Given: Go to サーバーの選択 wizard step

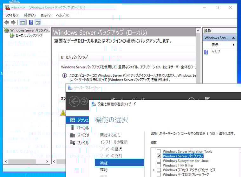Looking at the screenshot, I should coord(111,149).
